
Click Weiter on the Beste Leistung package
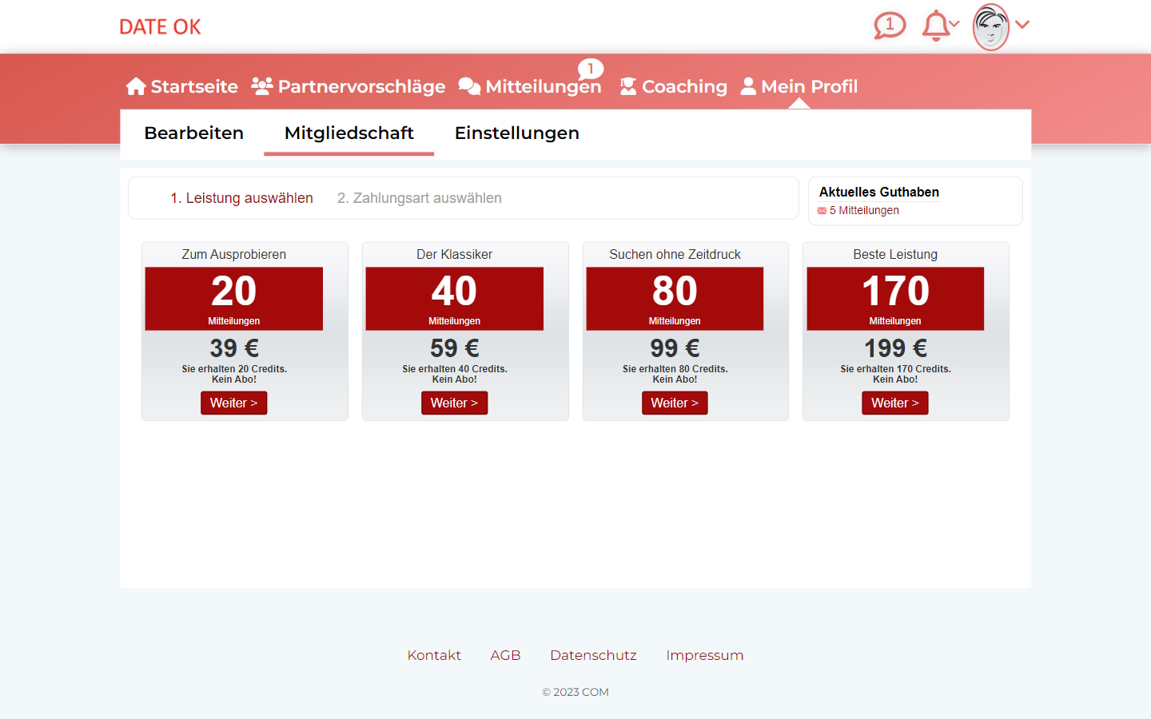coord(894,403)
